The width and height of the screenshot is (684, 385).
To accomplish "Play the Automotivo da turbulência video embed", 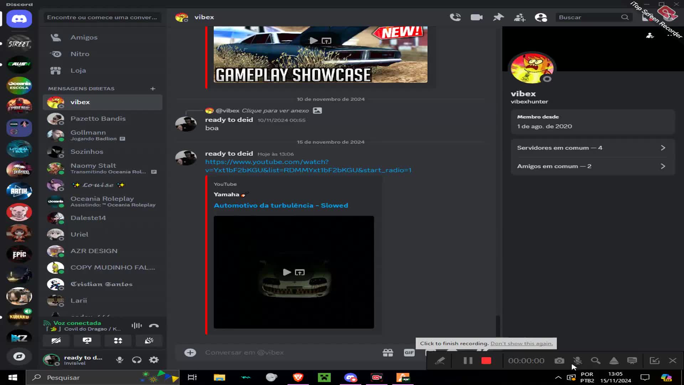I will (x=287, y=272).
